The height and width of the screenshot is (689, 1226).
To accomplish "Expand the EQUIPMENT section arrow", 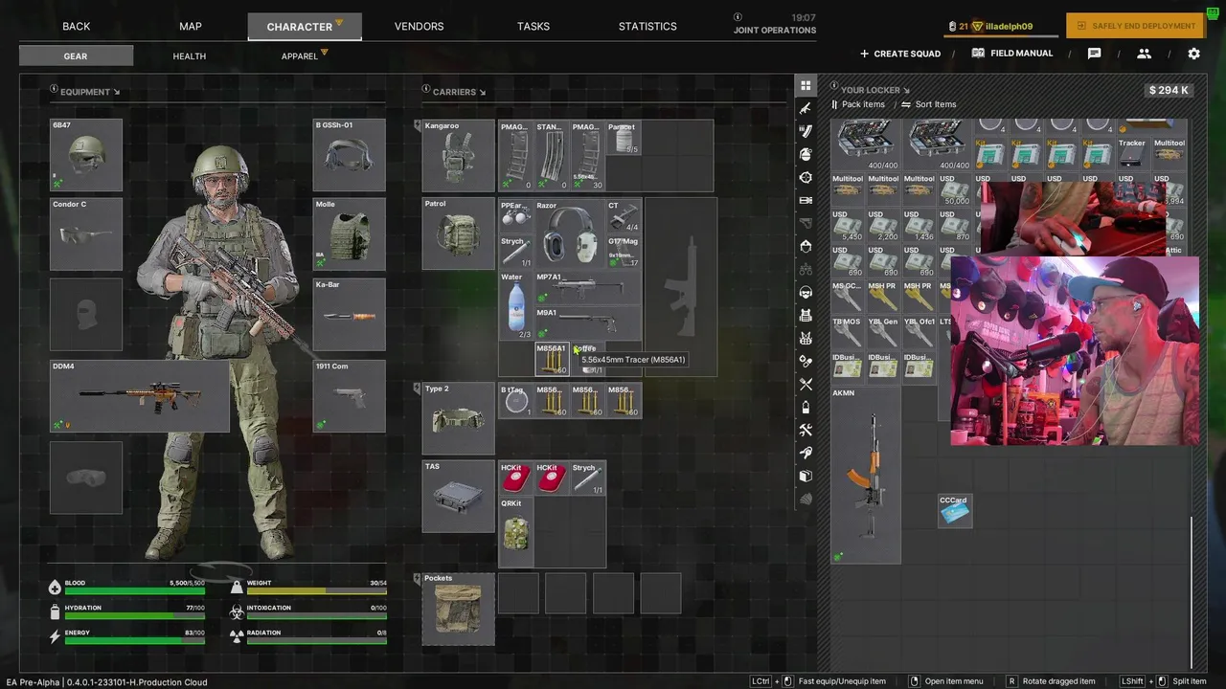I will (x=117, y=93).
